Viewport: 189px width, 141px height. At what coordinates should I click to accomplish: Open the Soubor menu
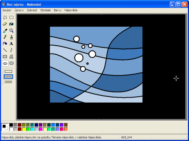7,10
